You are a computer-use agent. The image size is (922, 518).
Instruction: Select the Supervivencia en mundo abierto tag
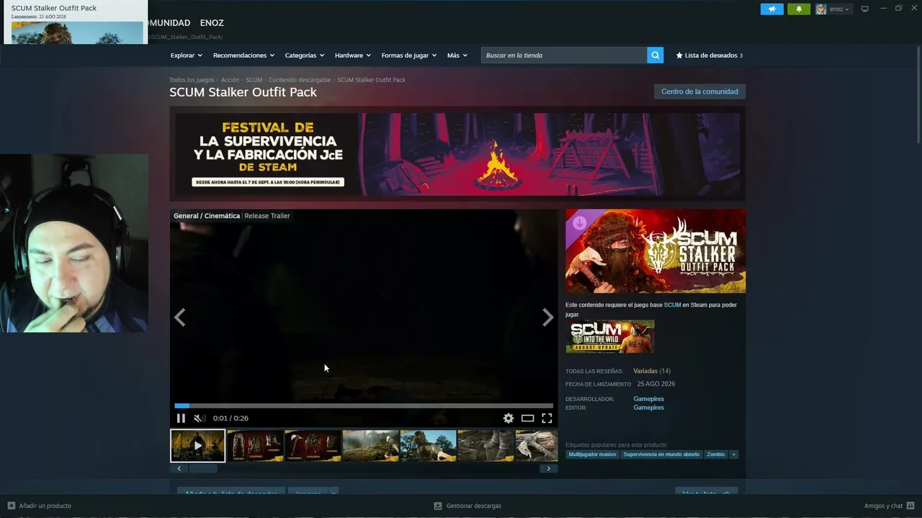pyautogui.click(x=661, y=455)
